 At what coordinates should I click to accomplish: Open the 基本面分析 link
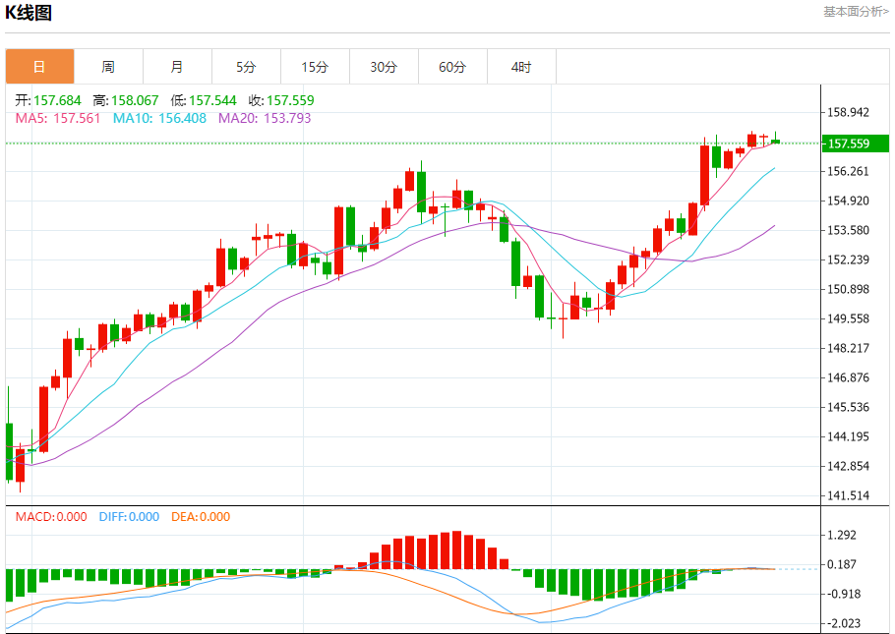click(855, 12)
